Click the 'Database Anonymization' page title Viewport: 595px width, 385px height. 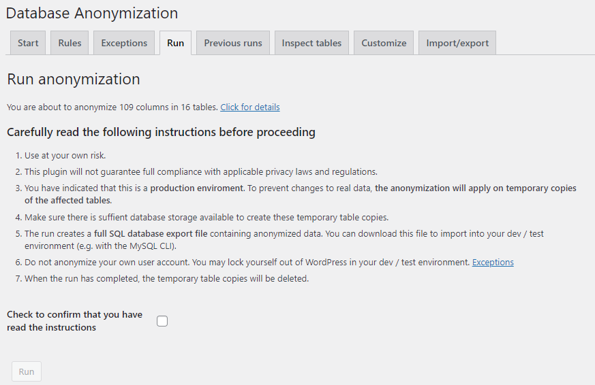(x=92, y=13)
